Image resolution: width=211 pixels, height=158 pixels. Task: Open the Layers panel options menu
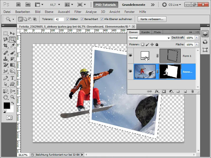pyautogui.click(x=197, y=32)
